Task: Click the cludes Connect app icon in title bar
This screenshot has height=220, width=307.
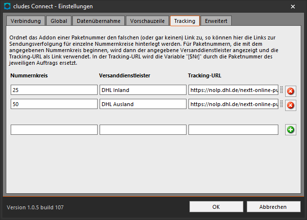Action: tap(7, 6)
